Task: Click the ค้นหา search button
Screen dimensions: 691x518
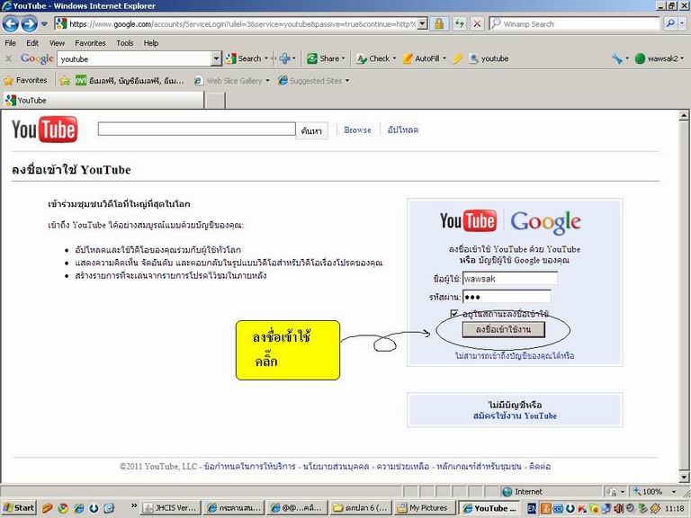Action: [x=311, y=130]
